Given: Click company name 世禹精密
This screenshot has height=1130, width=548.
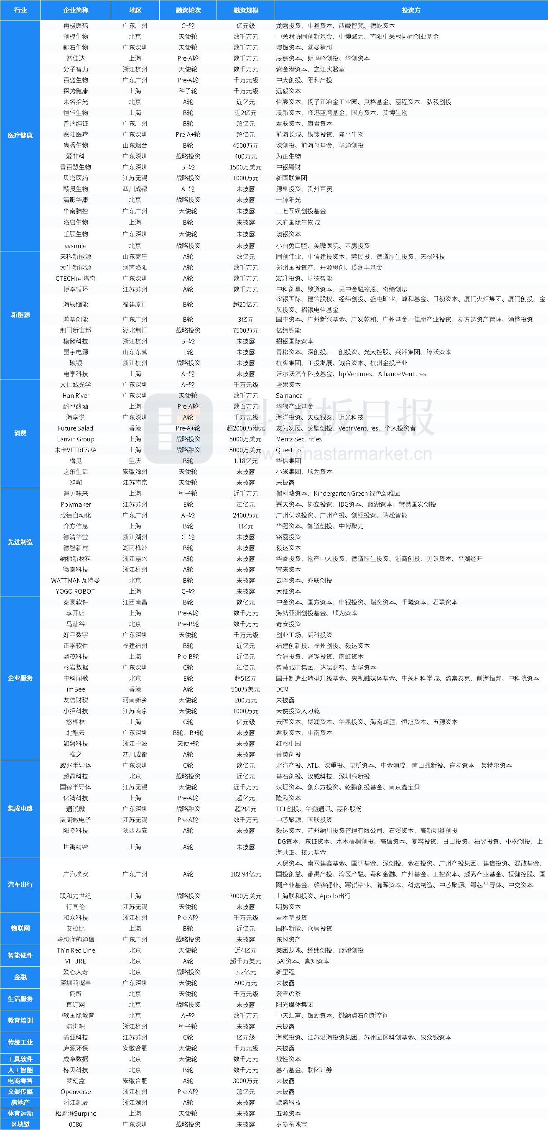Looking at the screenshot, I should tap(75, 847).
